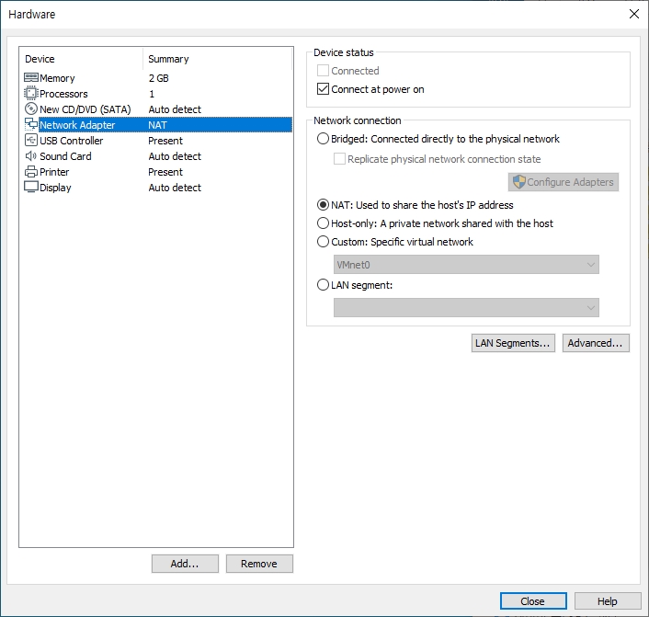The height and width of the screenshot is (617, 649).
Task: Toggle the Connected checkbox
Action: [x=323, y=71]
